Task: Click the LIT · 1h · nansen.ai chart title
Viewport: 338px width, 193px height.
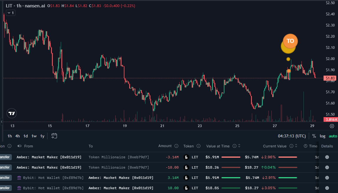Action: click(25, 6)
